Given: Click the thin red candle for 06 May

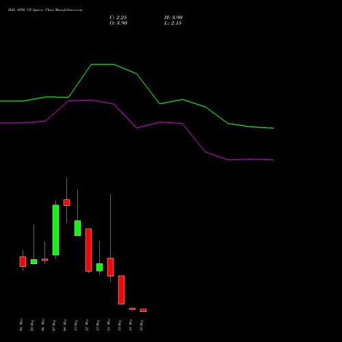Looking at the screenshot, I should (x=44, y=259).
